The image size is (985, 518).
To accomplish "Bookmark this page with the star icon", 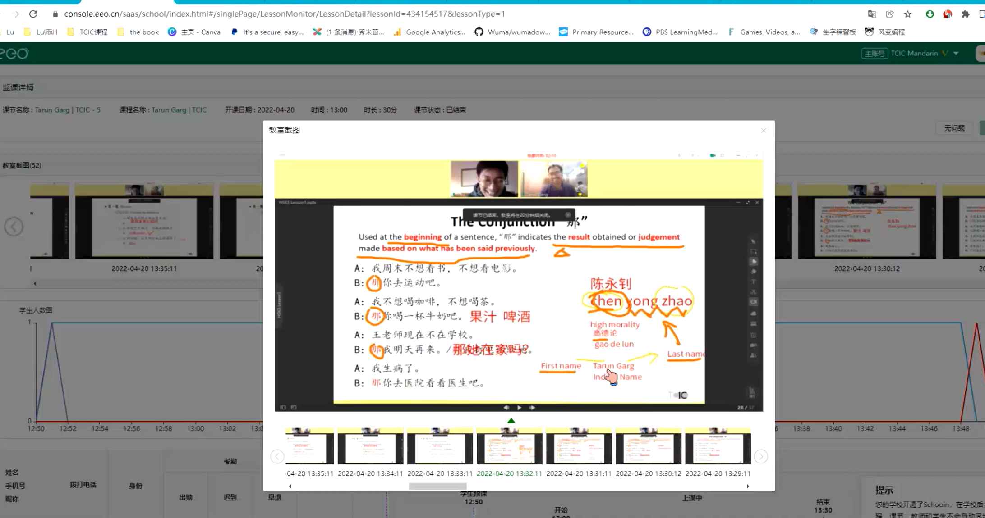I will point(908,14).
